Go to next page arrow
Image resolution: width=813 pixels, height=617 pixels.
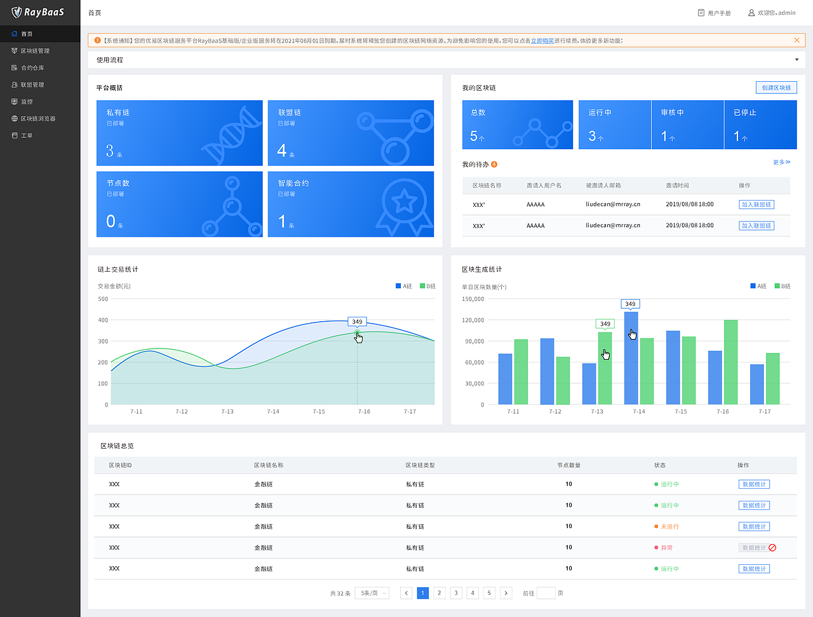point(506,593)
